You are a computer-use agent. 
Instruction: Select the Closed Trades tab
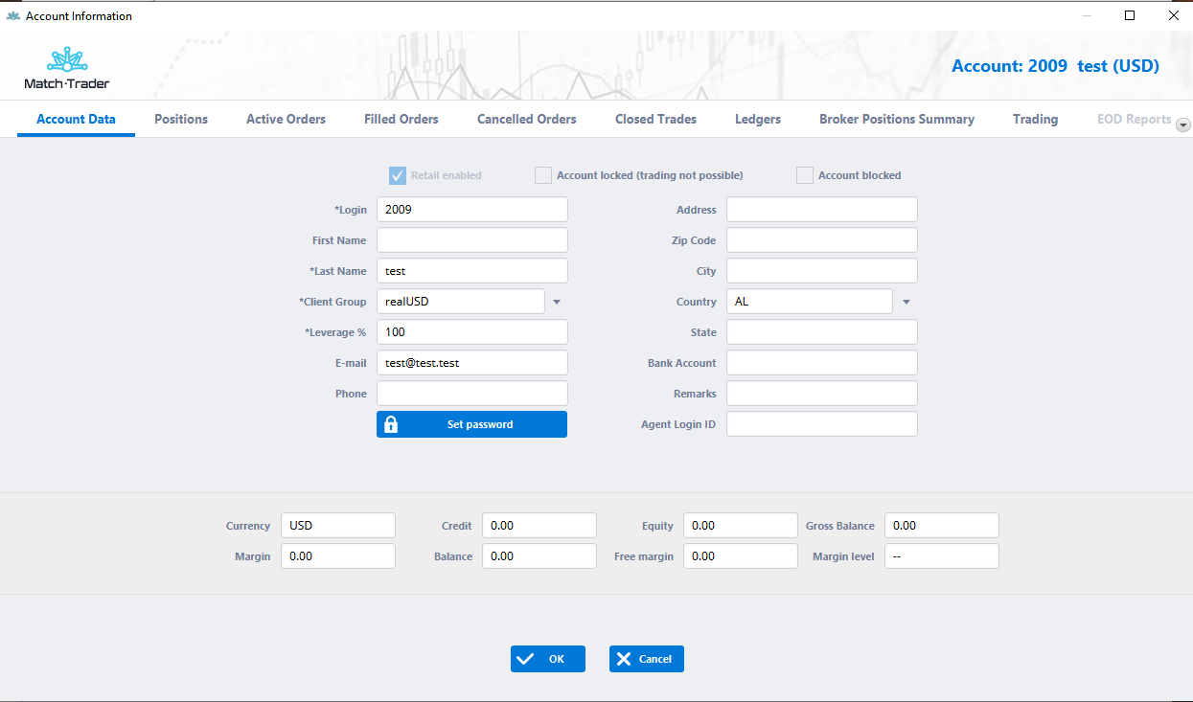[655, 119]
